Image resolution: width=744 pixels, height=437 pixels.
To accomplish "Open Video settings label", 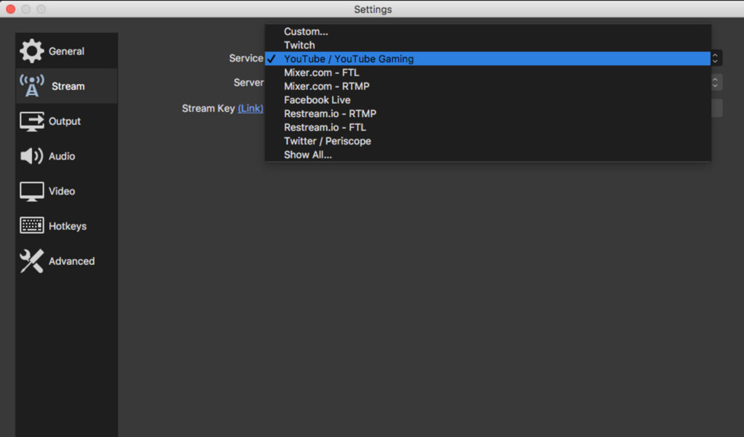I will click(62, 191).
